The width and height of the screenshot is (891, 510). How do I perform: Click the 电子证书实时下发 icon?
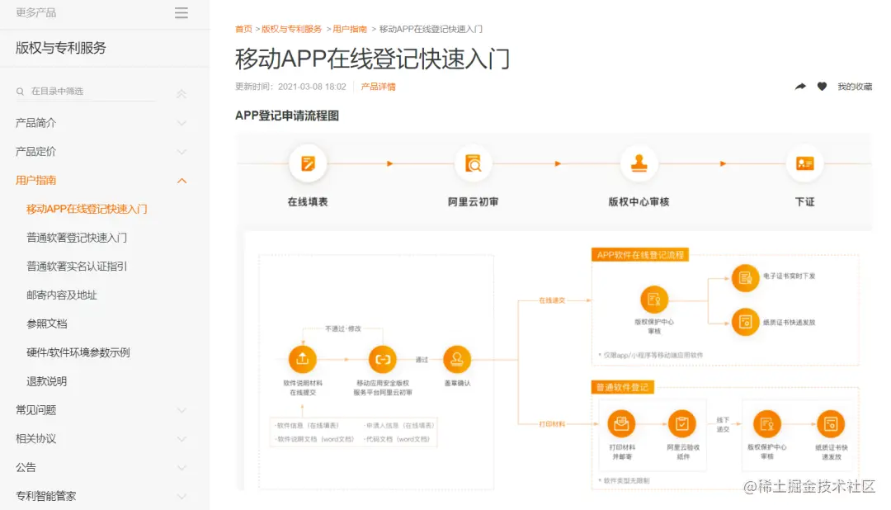tap(745, 278)
